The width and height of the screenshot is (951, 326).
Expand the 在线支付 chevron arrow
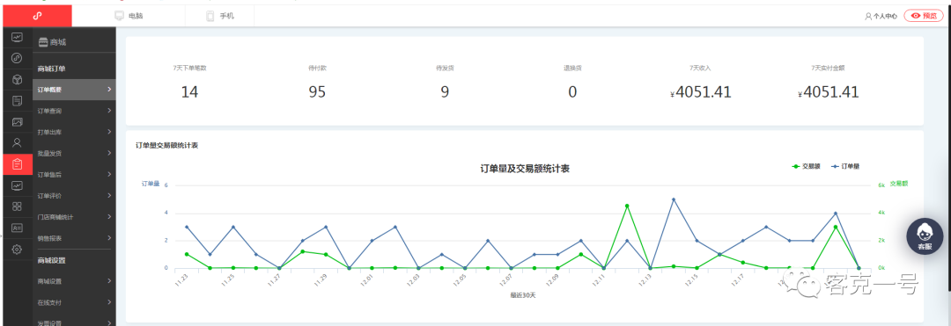[109, 301]
